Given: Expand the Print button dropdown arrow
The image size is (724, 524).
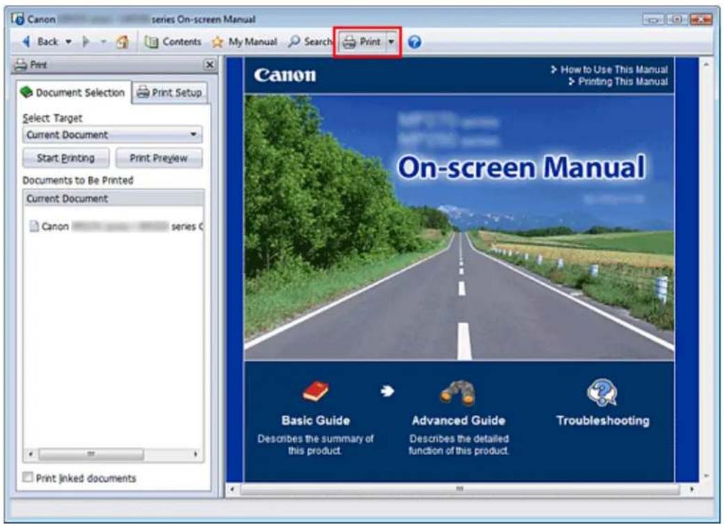Looking at the screenshot, I should point(391,42).
